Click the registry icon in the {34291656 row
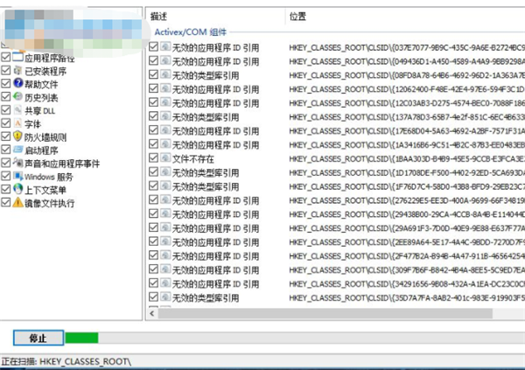Image resolution: width=525 pixels, height=370 pixels. 165,283
